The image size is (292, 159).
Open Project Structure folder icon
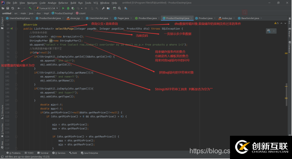[108, 8]
